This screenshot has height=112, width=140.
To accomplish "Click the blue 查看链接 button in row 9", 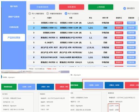I will (131, 62).
